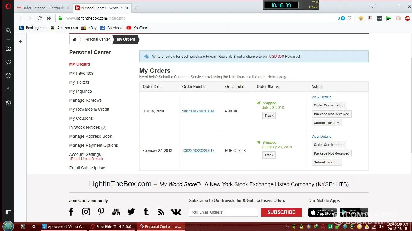Image resolution: width=412 pixels, height=231 pixels.
Task: View Details for February 27 order
Action: pyautogui.click(x=321, y=137)
